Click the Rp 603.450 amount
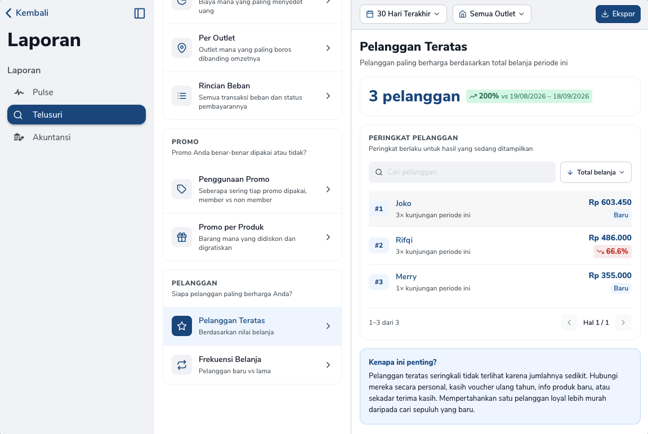The image size is (648, 434). click(x=610, y=202)
